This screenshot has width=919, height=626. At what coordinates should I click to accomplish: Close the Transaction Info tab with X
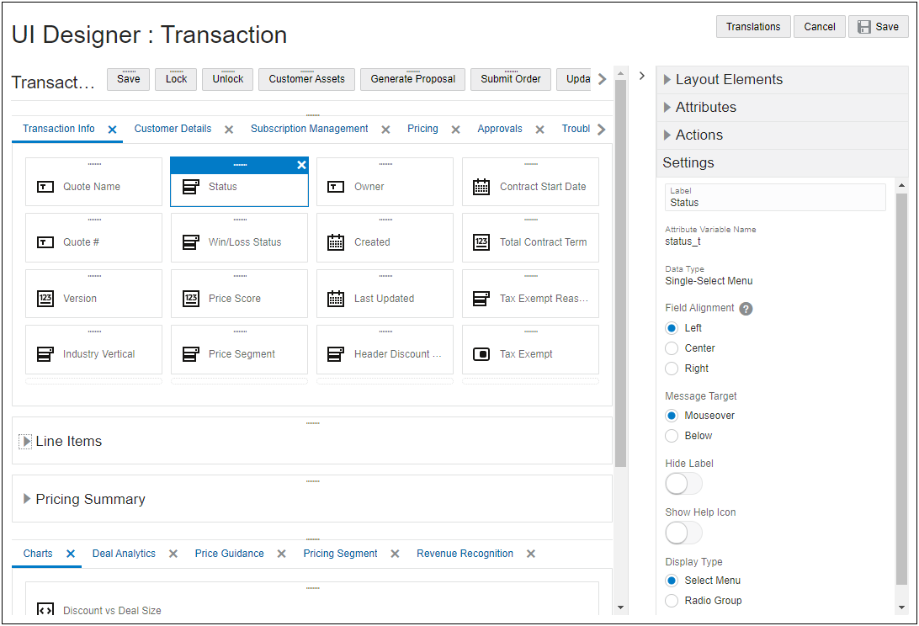click(113, 130)
